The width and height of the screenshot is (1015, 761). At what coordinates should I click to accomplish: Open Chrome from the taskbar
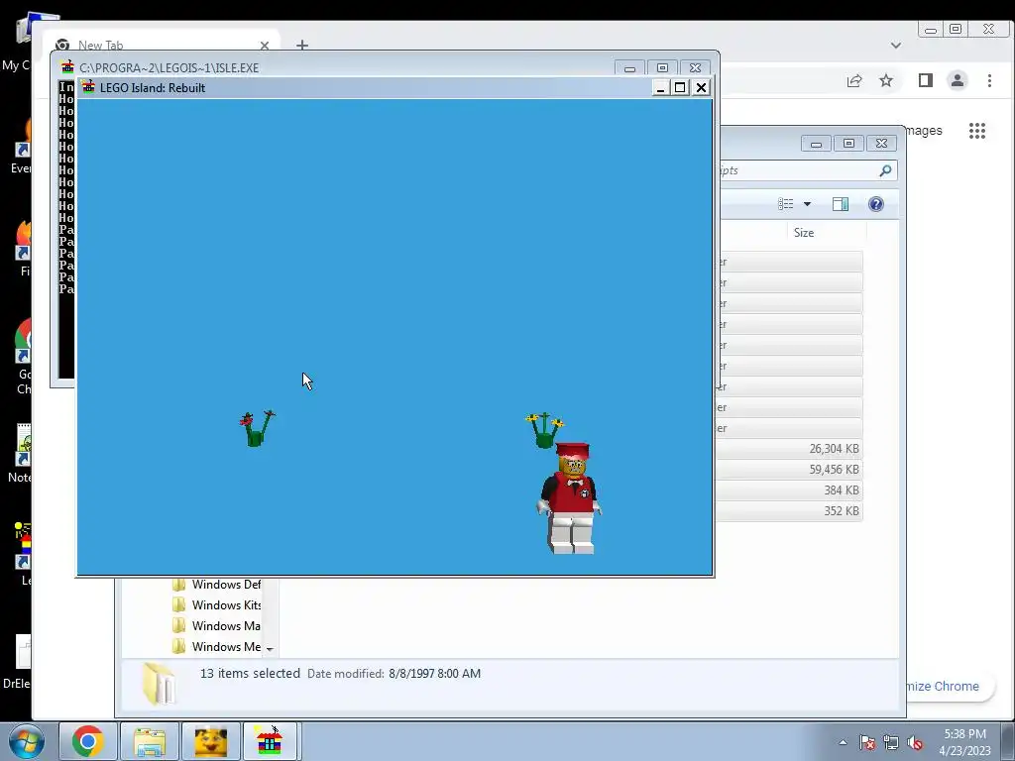(88, 741)
